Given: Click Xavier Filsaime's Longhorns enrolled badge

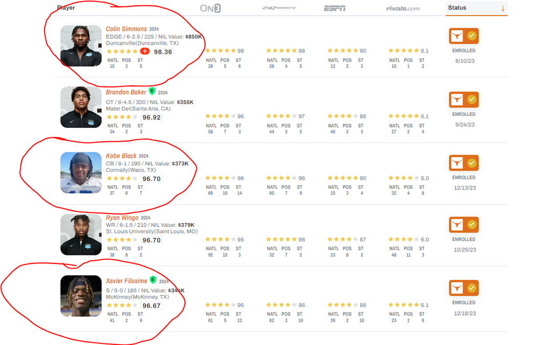Looking at the screenshot, I should point(464,288).
